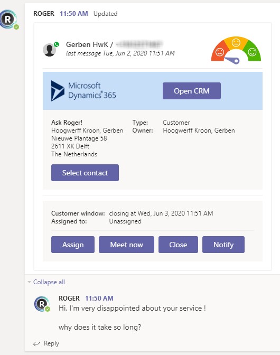Click the green happy face on sentiment gauge
The height and width of the screenshot is (355, 280).
[252, 52]
